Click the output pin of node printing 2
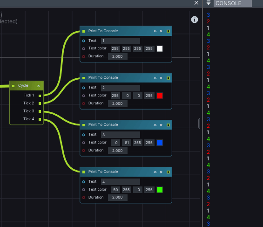Viewport: 263px width, 227px height. [x=168, y=78]
